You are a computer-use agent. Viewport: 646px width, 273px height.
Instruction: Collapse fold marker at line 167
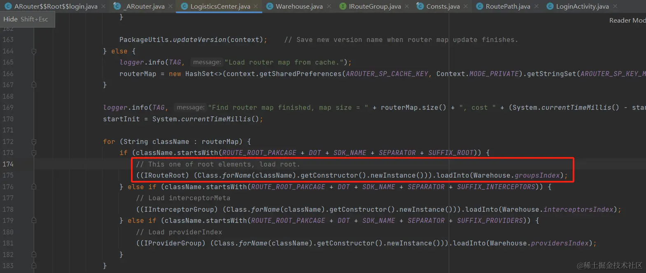tap(34, 85)
